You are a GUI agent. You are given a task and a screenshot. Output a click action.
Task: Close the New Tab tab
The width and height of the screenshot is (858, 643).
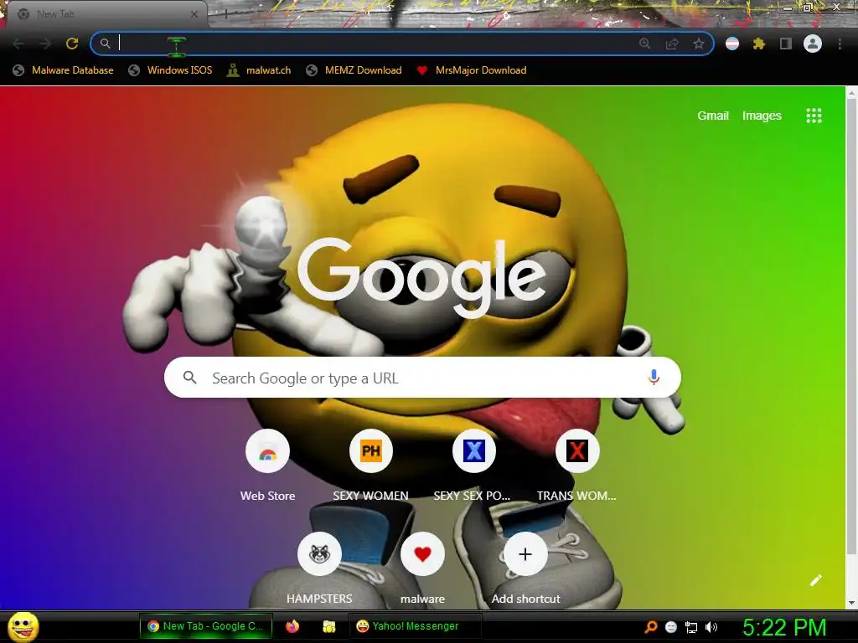pos(194,15)
